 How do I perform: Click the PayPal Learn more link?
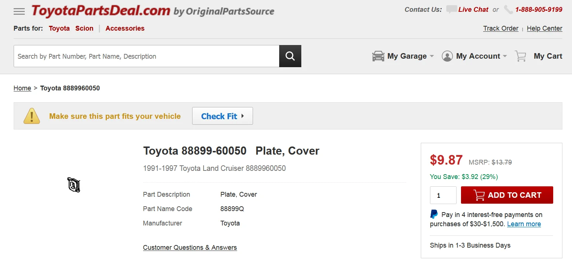524,224
